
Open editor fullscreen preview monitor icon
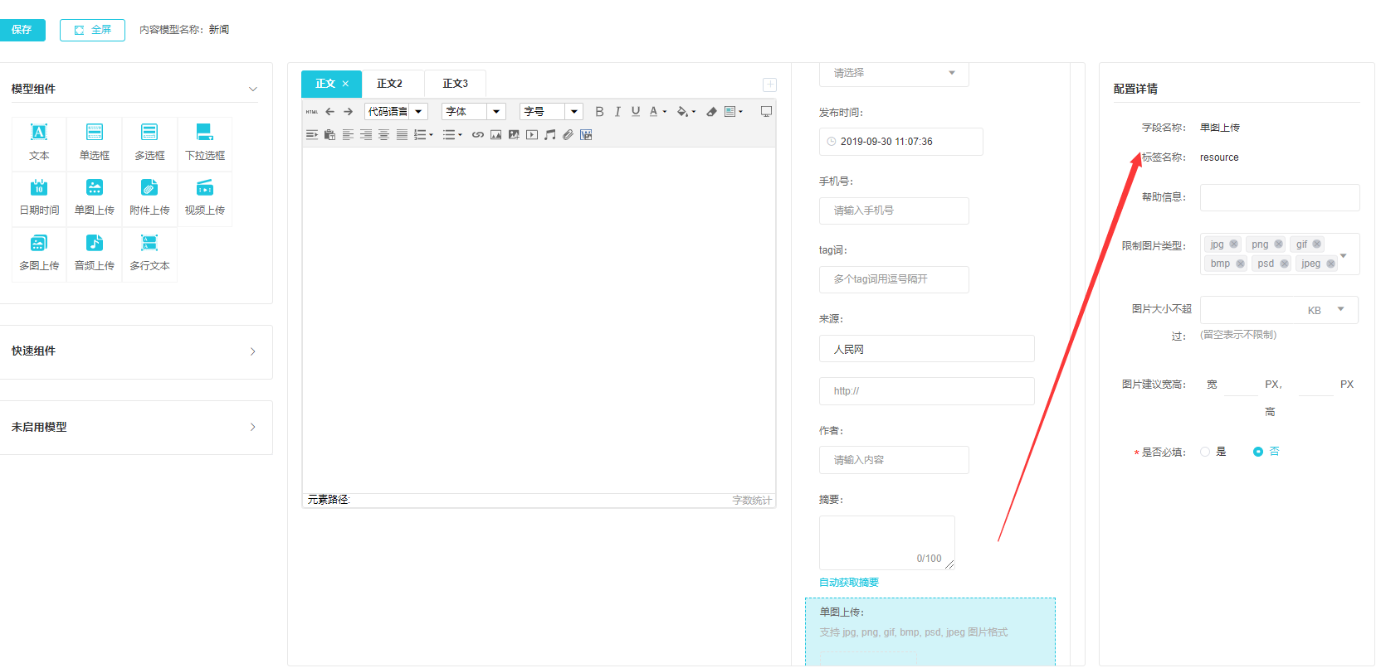[766, 112]
